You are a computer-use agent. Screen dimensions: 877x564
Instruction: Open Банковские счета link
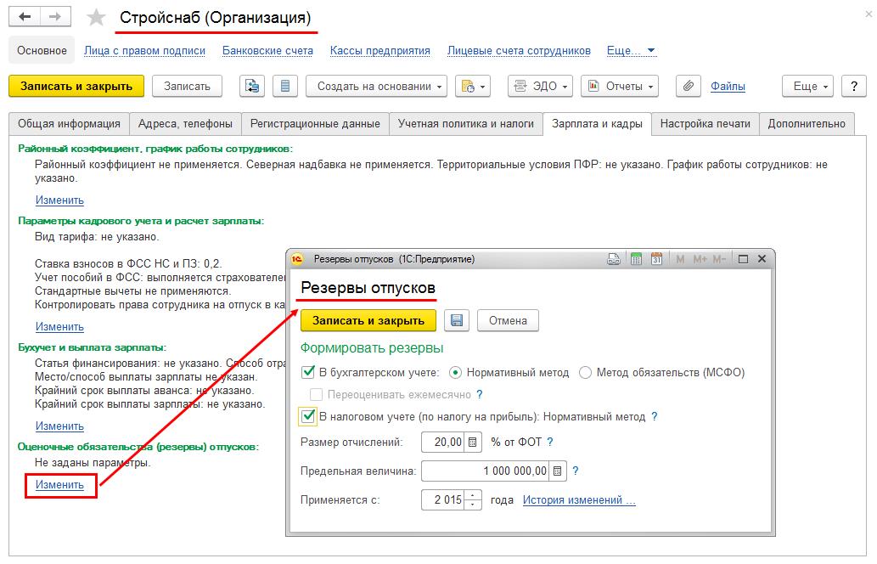267,51
